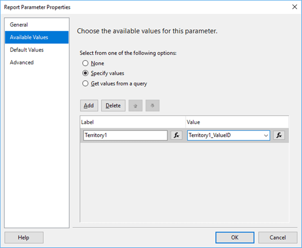Select the Specify values radio option

coord(85,74)
